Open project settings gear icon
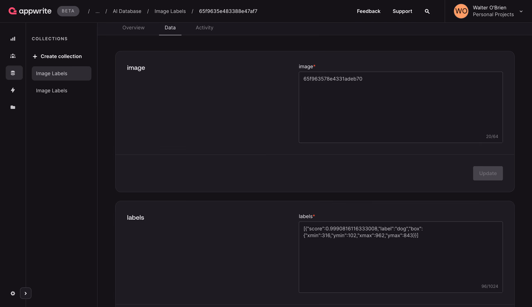 pos(13,293)
